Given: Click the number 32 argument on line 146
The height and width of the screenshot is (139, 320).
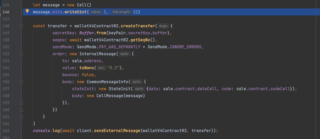Looking at the screenshot, I should point(135,12).
